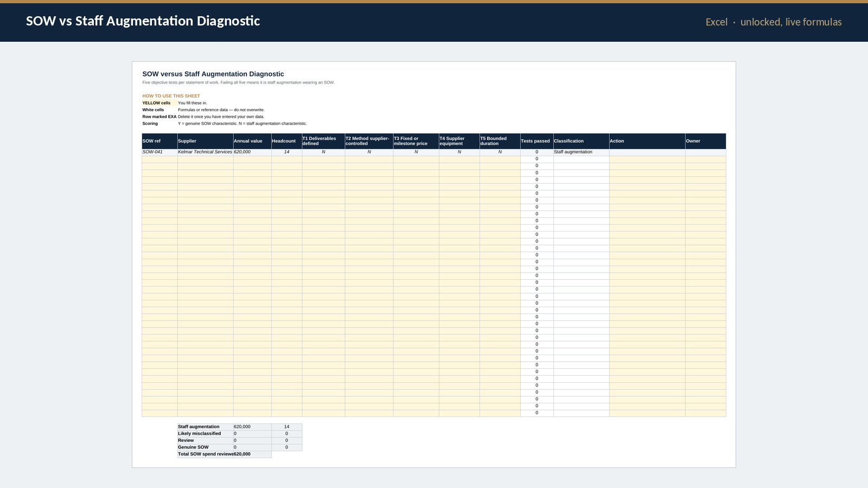Select the T4 Supplier equipment header
868x488 pixels.
(x=459, y=141)
